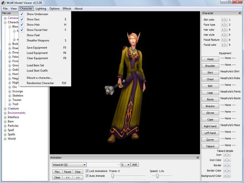Select the Interface item in the tree
The width and height of the screenshot is (244, 183).
click(x=13, y=117)
